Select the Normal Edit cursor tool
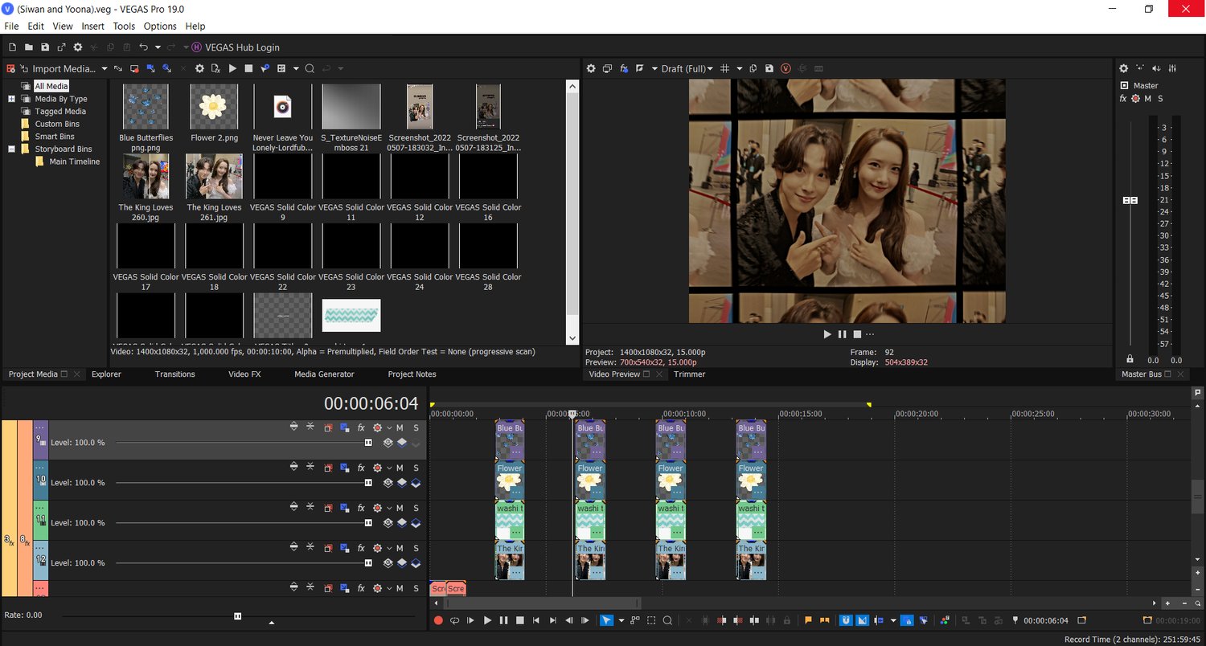1206x646 pixels. (x=606, y=620)
